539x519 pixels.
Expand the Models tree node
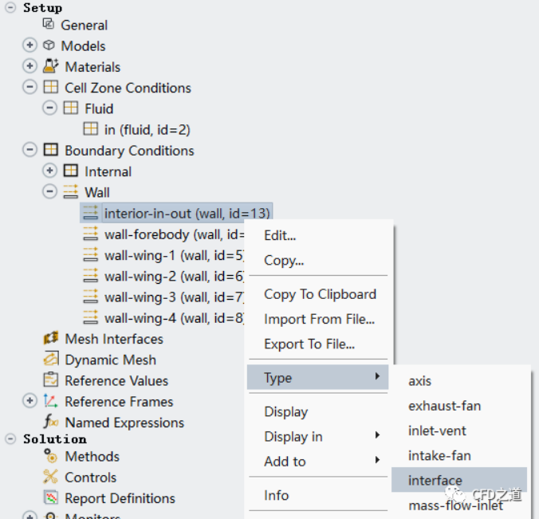coord(30,45)
